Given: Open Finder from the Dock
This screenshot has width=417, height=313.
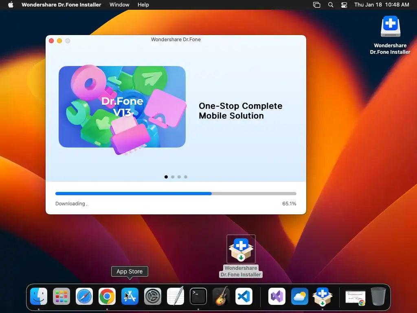Looking at the screenshot, I should click(x=39, y=296).
